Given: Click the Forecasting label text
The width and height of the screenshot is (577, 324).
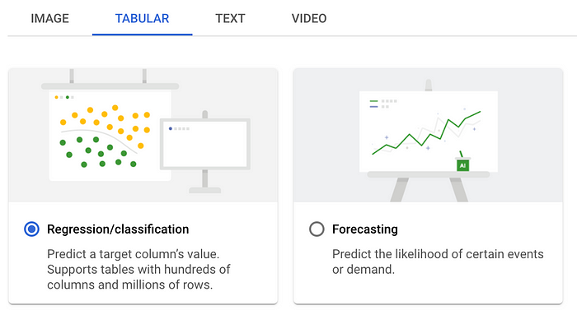Looking at the screenshot, I should (364, 229).
